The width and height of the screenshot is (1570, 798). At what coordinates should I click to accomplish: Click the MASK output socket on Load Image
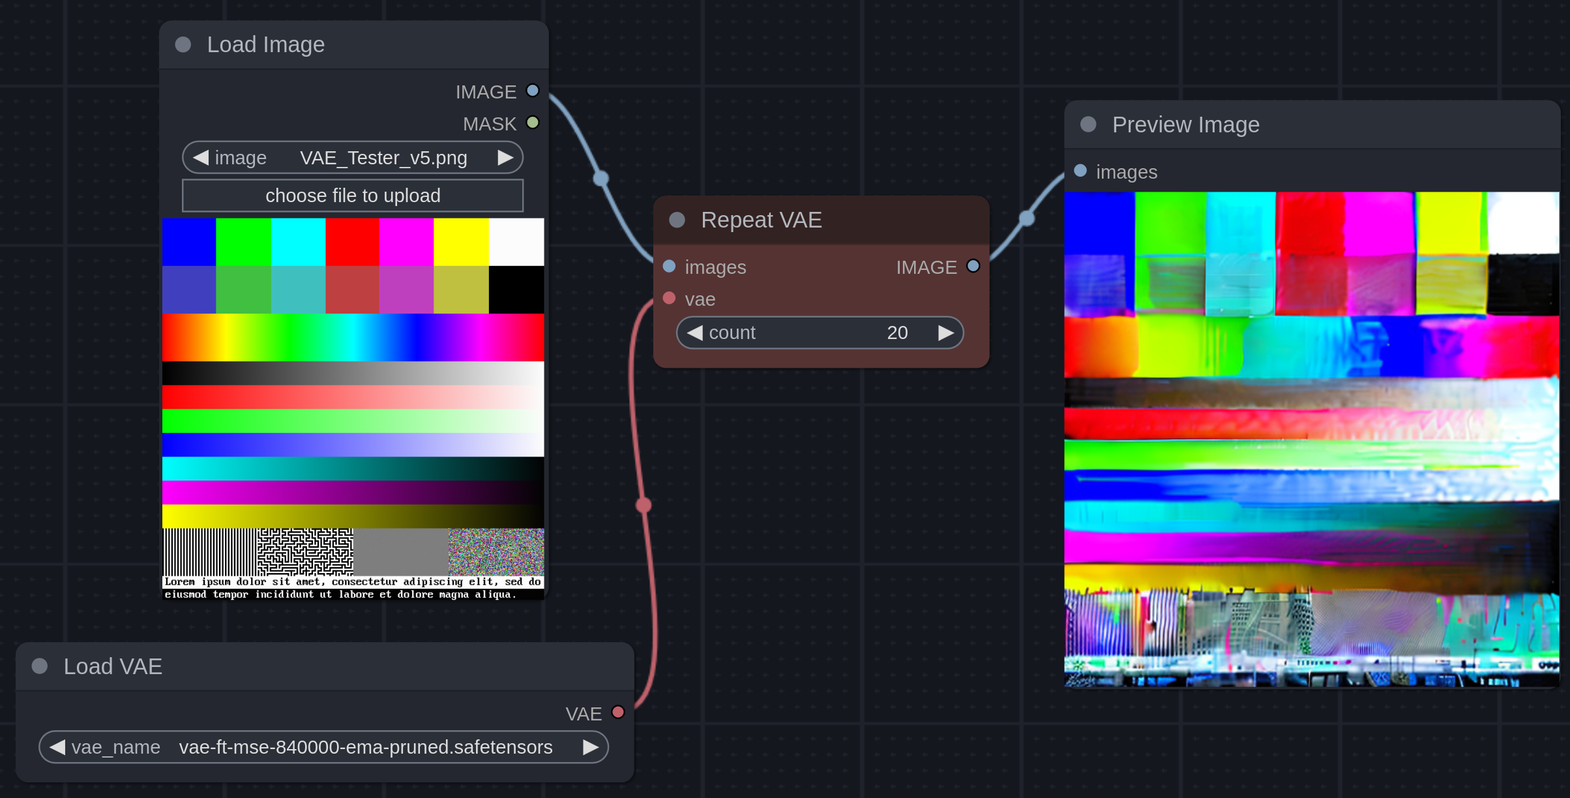point(533,123)
